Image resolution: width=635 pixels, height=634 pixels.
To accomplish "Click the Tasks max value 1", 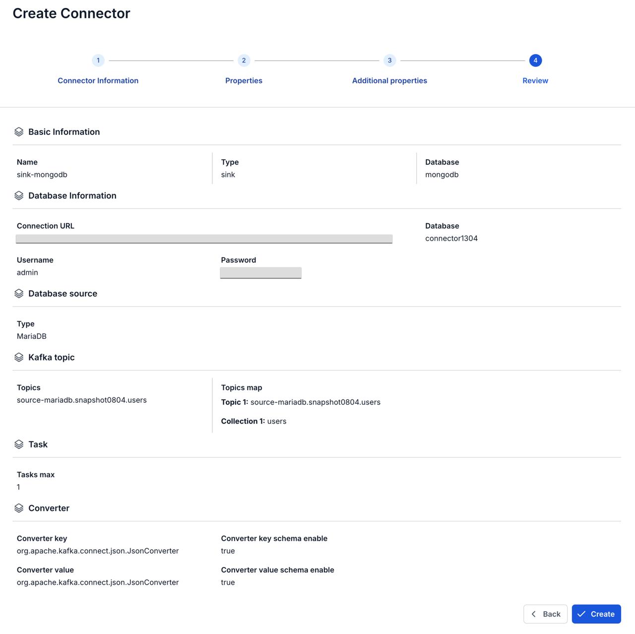I will tap(18, 487).
